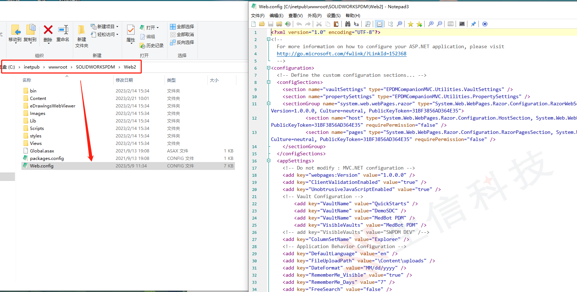Click the Save floppy icon in Notepad3

(271, 24)
